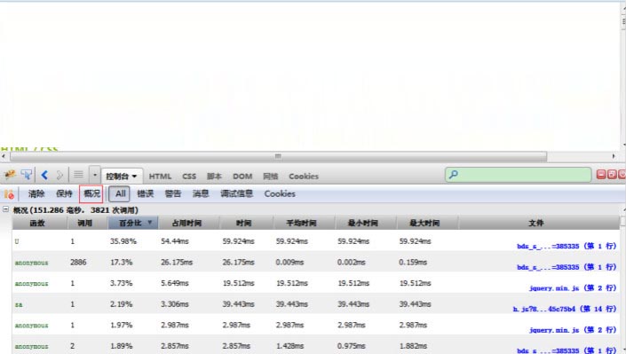
Task: Toggle the break-on-errors icon
Action: pyautogui.click(x=9, y=194)
